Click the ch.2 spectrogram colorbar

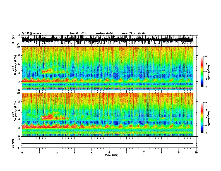click(x=202, y=118)
